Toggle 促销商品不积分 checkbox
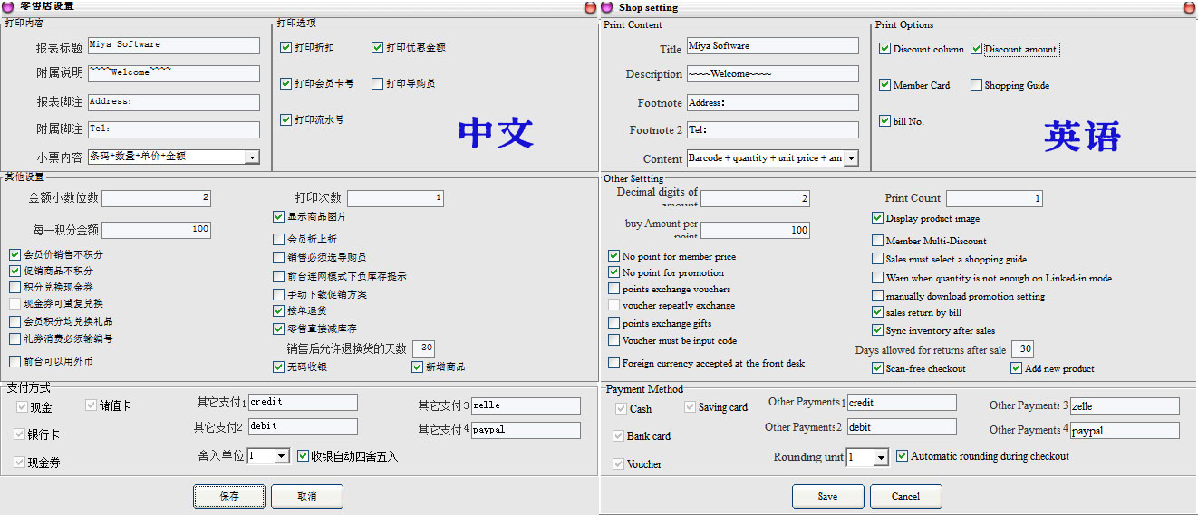This screenshot has width=1198, height=515. [x=14, y=271]
